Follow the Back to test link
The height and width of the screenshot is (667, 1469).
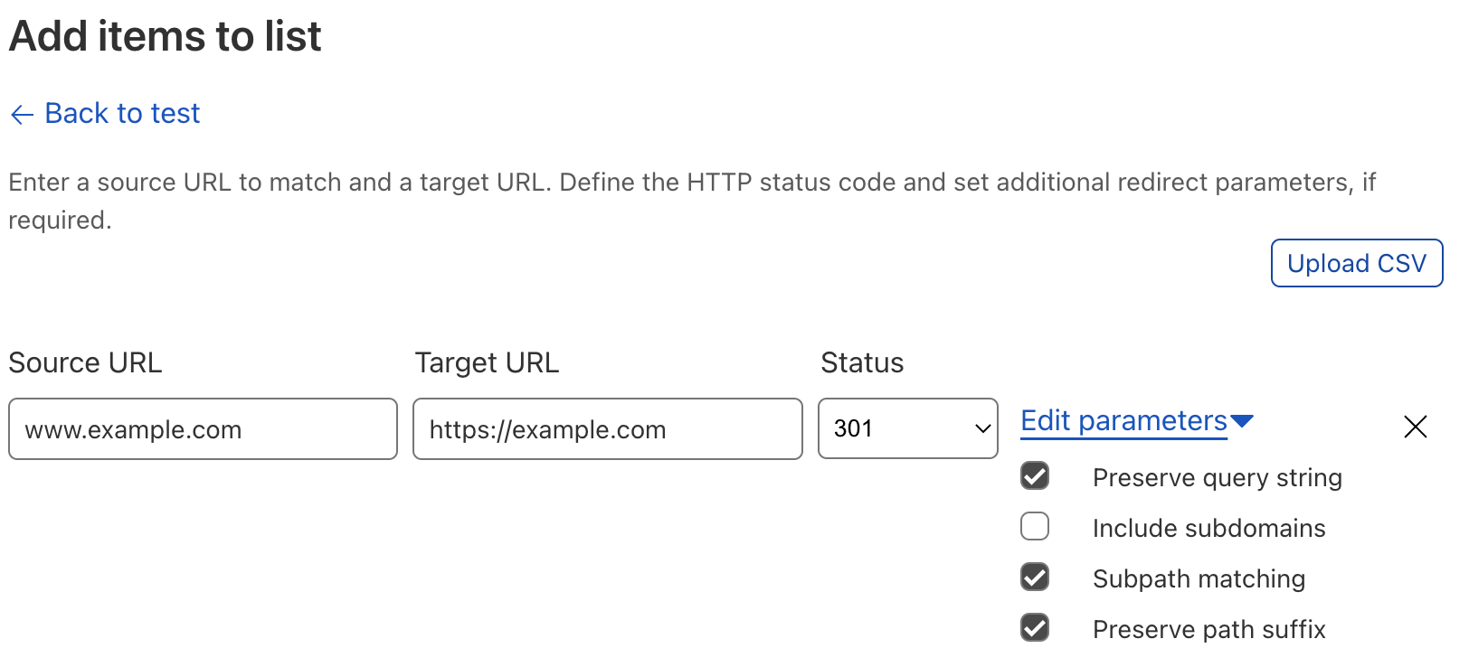pyautogui.click(x=121, y=114)
